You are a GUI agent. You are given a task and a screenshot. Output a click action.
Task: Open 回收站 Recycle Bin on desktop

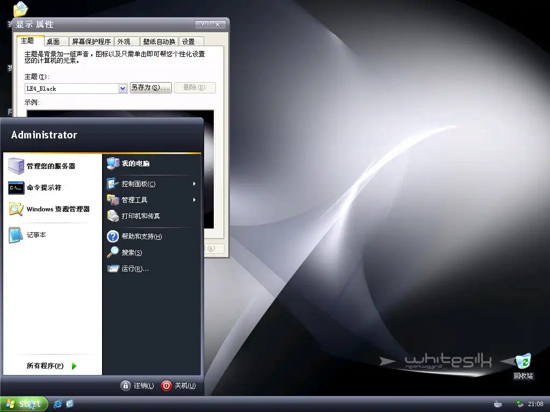tap(523, 366)
